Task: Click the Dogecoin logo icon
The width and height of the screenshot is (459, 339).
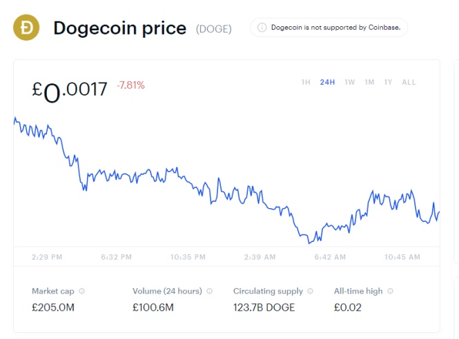Action: pos(27,28)
